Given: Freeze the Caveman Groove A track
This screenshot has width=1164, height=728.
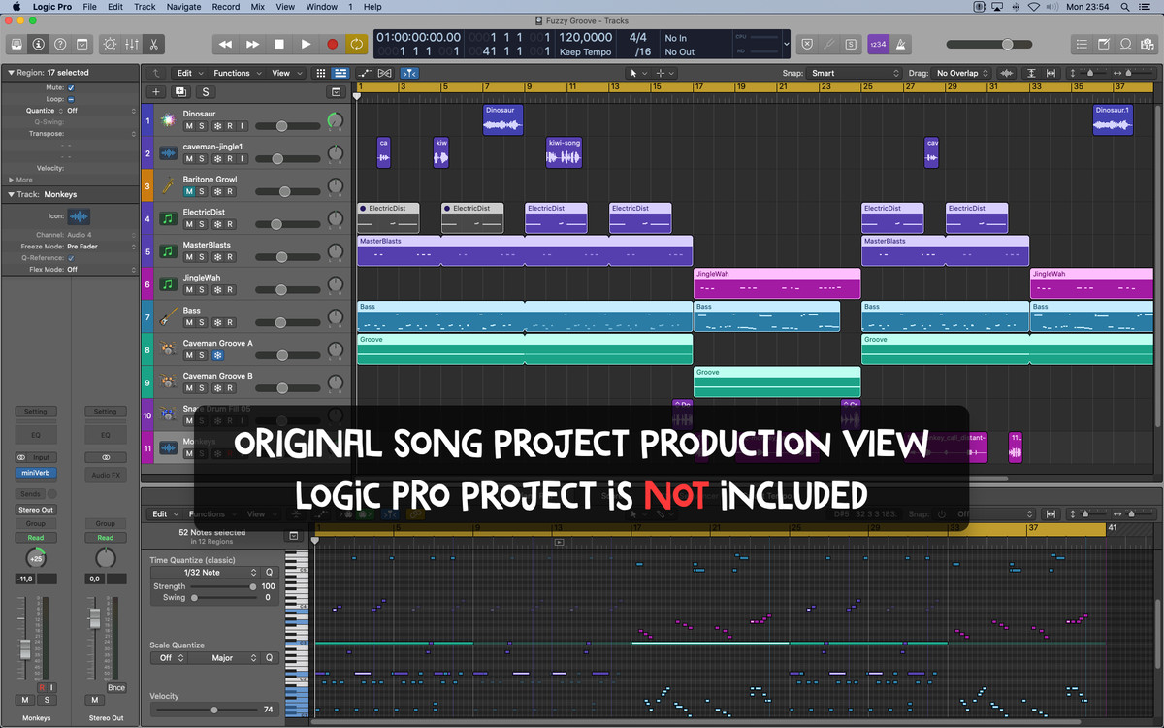Looking at the screenshot, I should pyautogui.click(x=217, y=355).
